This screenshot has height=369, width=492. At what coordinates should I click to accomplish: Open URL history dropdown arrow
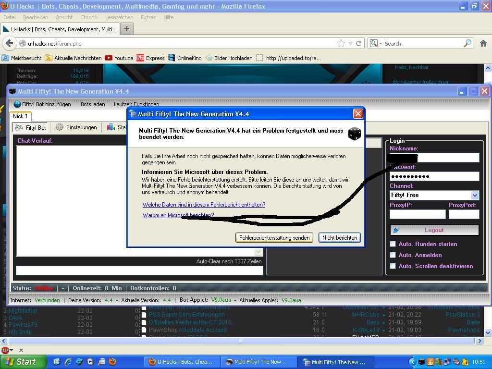(350, 43)
